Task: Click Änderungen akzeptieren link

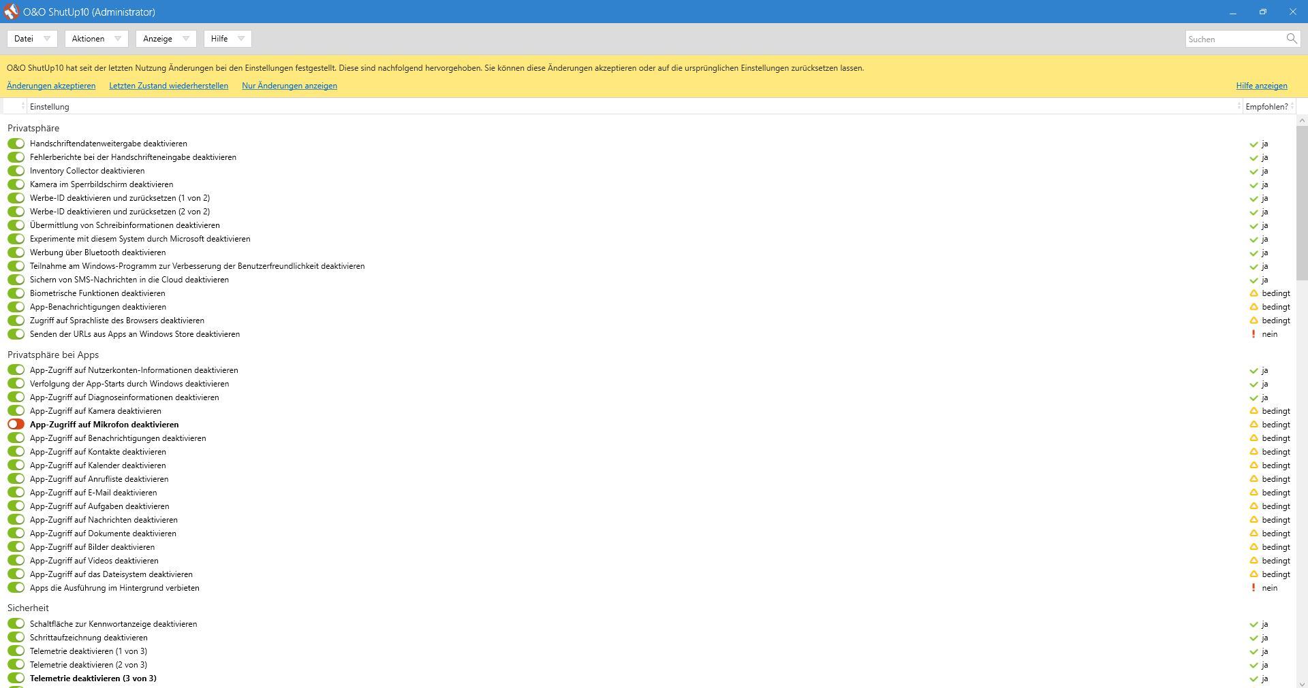Action: (51, 86)
